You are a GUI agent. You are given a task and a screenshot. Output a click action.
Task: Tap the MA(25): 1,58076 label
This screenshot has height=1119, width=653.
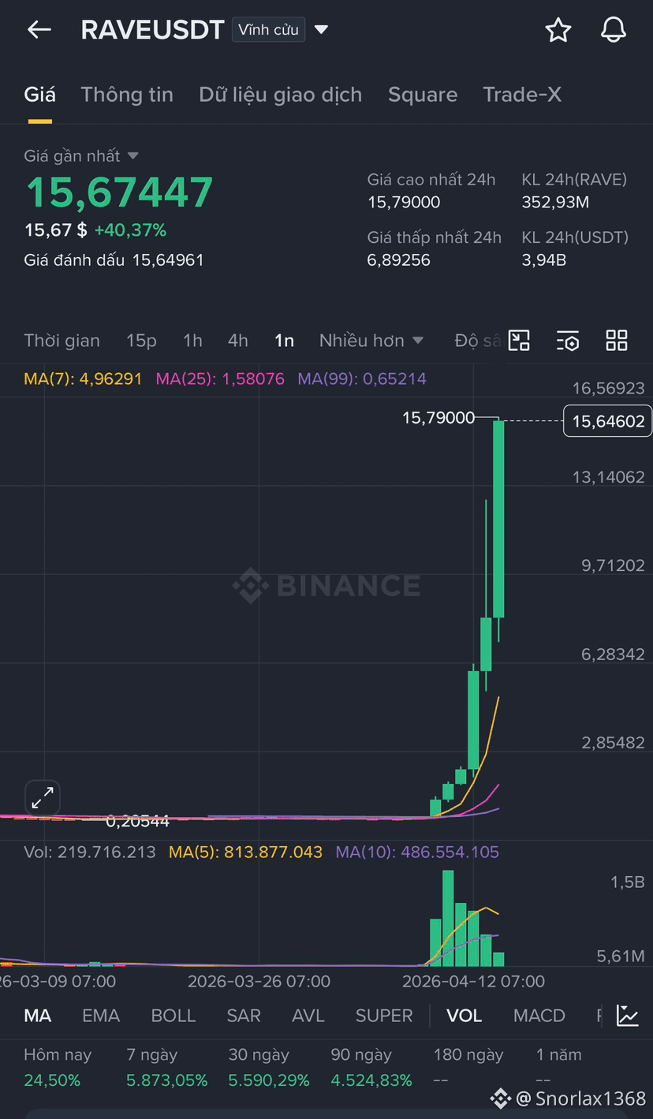coord(220,379)
